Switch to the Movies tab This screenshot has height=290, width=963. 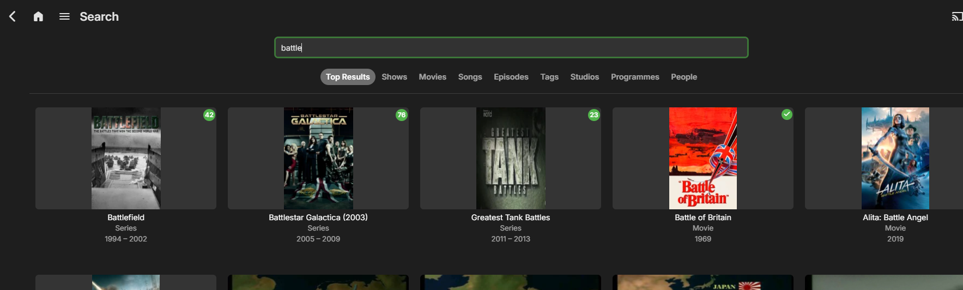tap(433, 77)
